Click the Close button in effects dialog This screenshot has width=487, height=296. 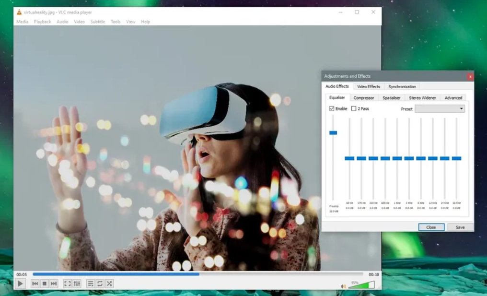click(x=431, y=227)
